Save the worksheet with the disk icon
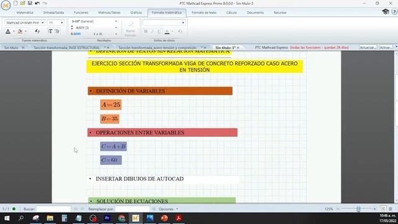This screenshot has height=224, width=398. click(30, 3)
